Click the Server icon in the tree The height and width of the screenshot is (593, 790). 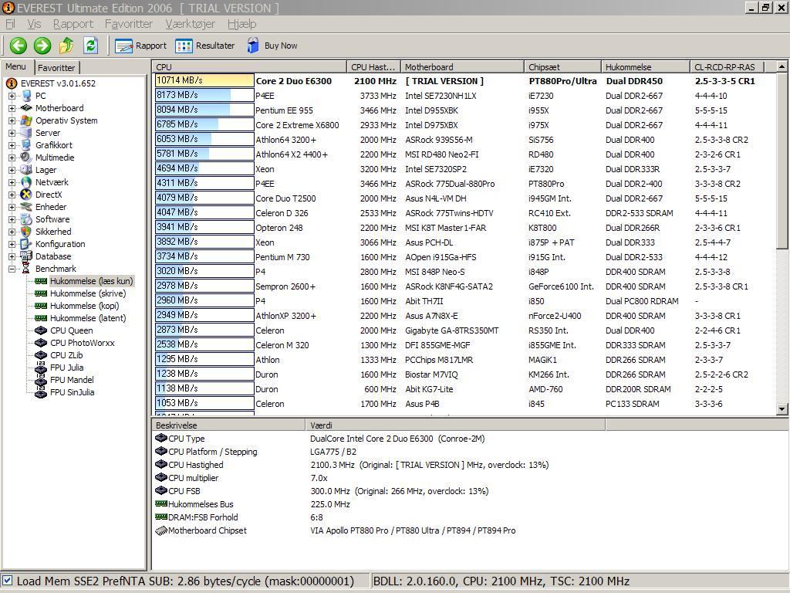pos(26,133)
